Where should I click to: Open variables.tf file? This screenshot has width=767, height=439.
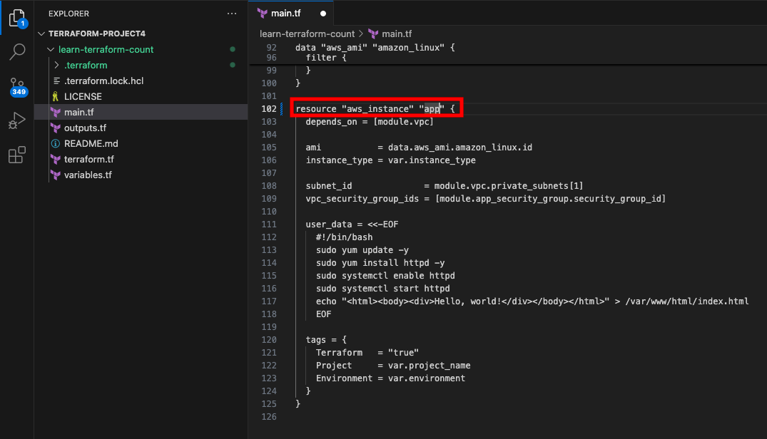pos(141,175)
